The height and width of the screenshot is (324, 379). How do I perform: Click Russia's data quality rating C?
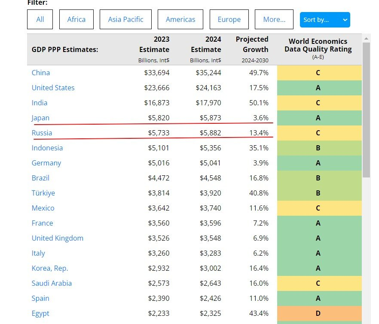[x=319, y=133]
